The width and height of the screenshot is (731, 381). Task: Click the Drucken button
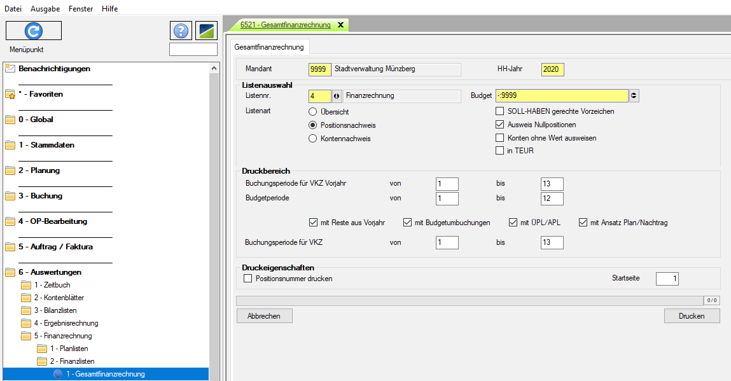(x=692, y=316)
